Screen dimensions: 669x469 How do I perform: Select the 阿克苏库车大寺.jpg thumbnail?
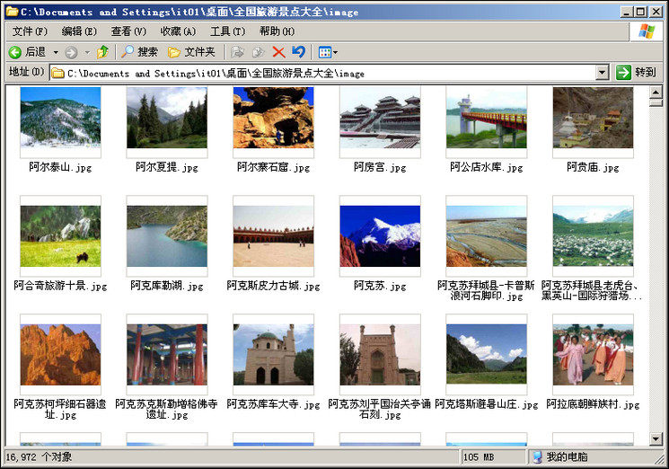tap(274, 355)
